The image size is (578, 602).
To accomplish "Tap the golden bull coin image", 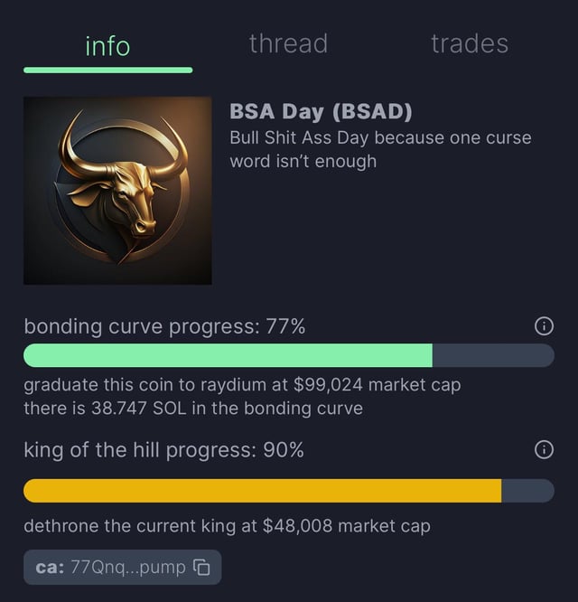I will (117, 191).
